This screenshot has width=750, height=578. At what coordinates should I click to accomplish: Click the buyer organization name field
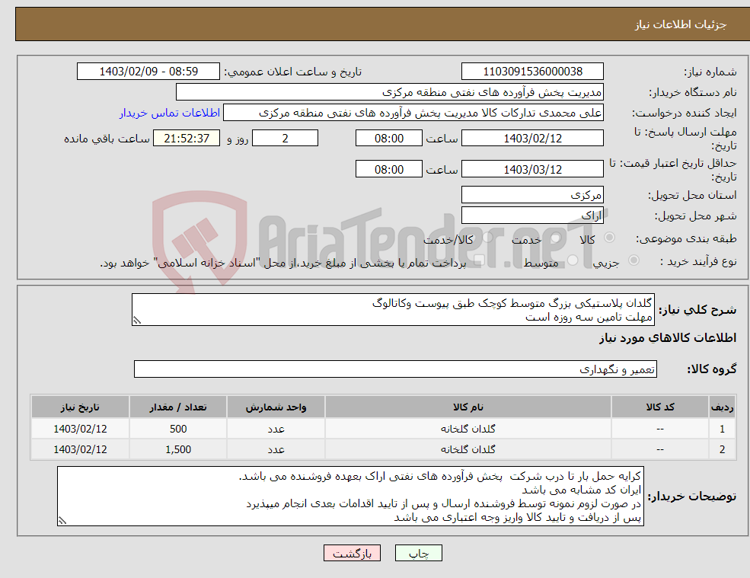(390, 92)
